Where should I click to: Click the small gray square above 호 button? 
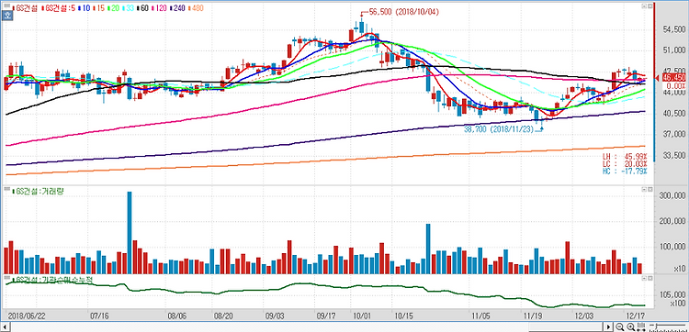pyautogui.click(x=7, y=6)
